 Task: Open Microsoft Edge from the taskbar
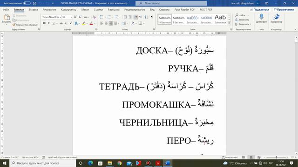click(90, 163)
